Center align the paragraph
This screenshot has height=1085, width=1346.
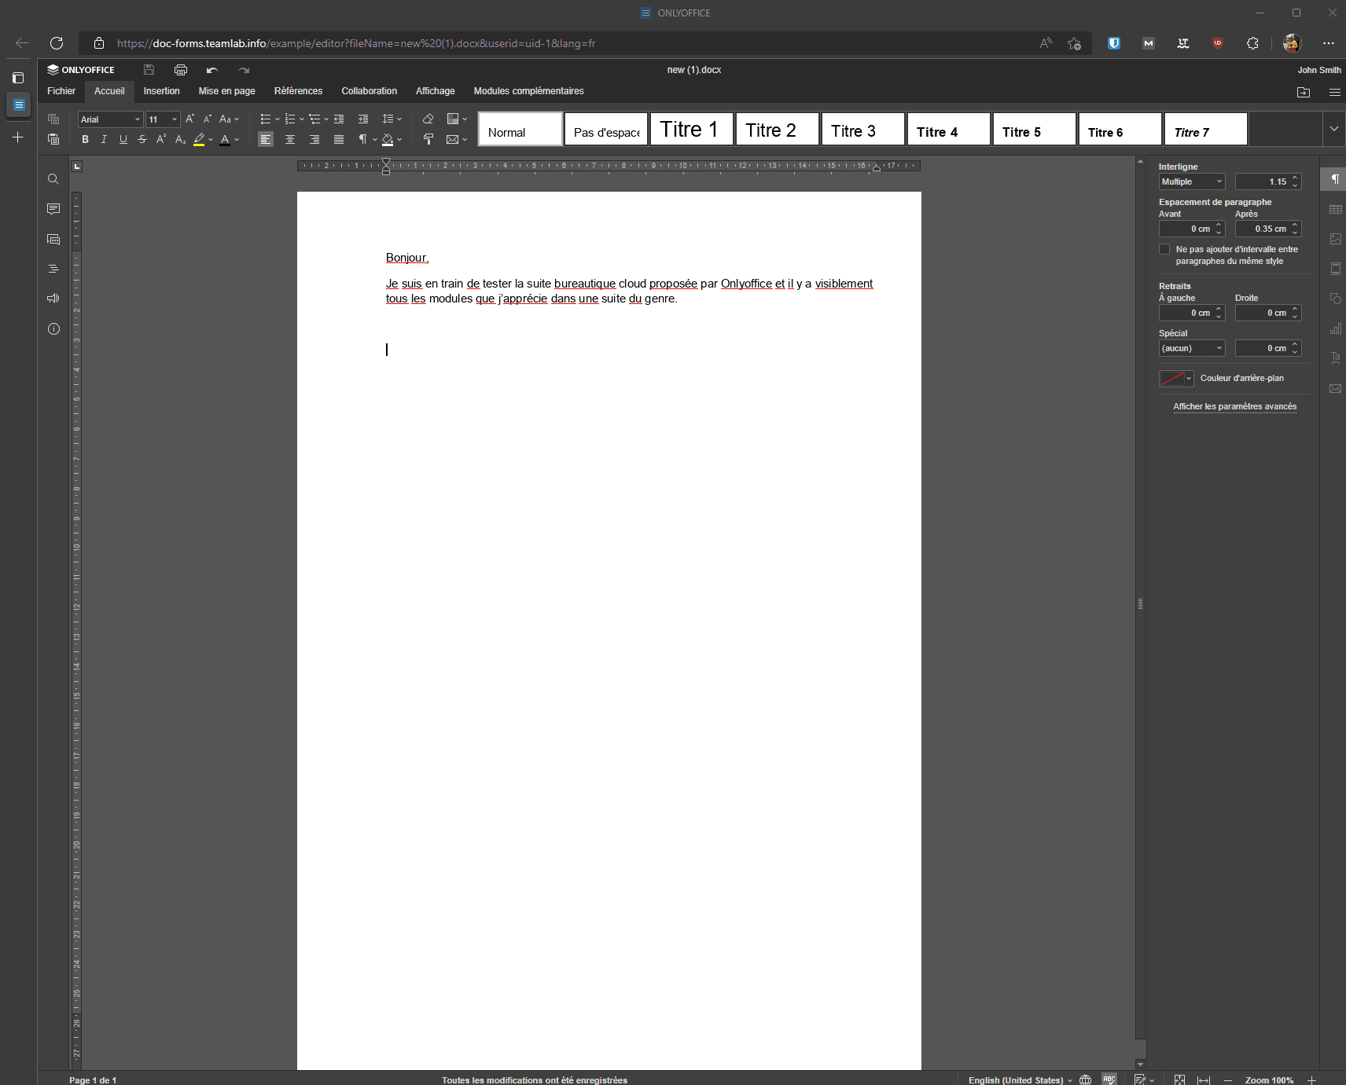[290, 139]
